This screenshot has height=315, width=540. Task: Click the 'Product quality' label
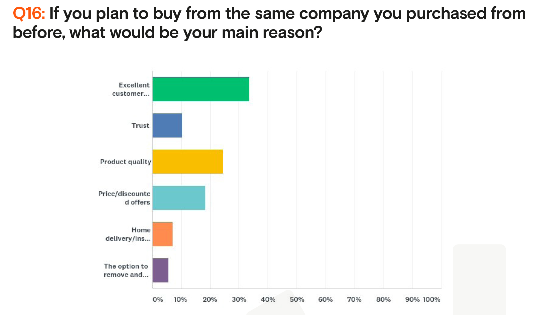125,162
